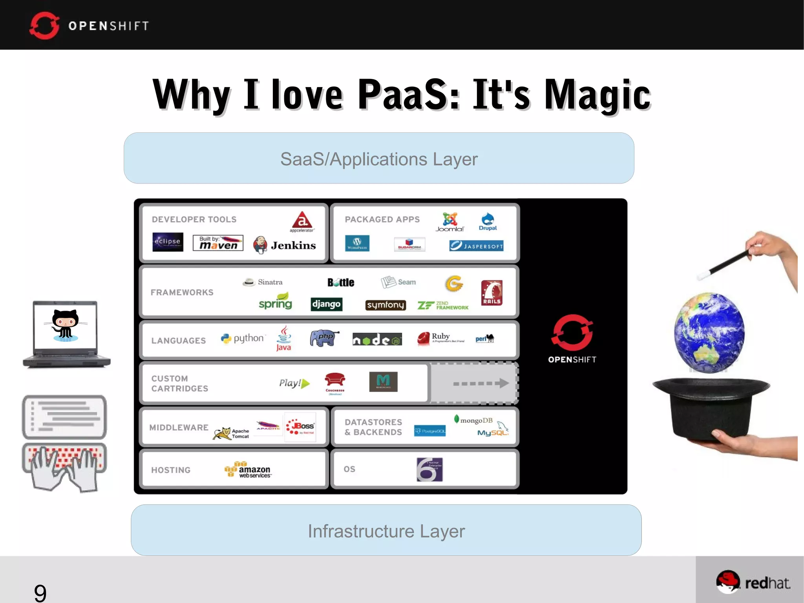Click the globe above the magic hat
This screenshot has height=603, width=804.
coord(709,333)
